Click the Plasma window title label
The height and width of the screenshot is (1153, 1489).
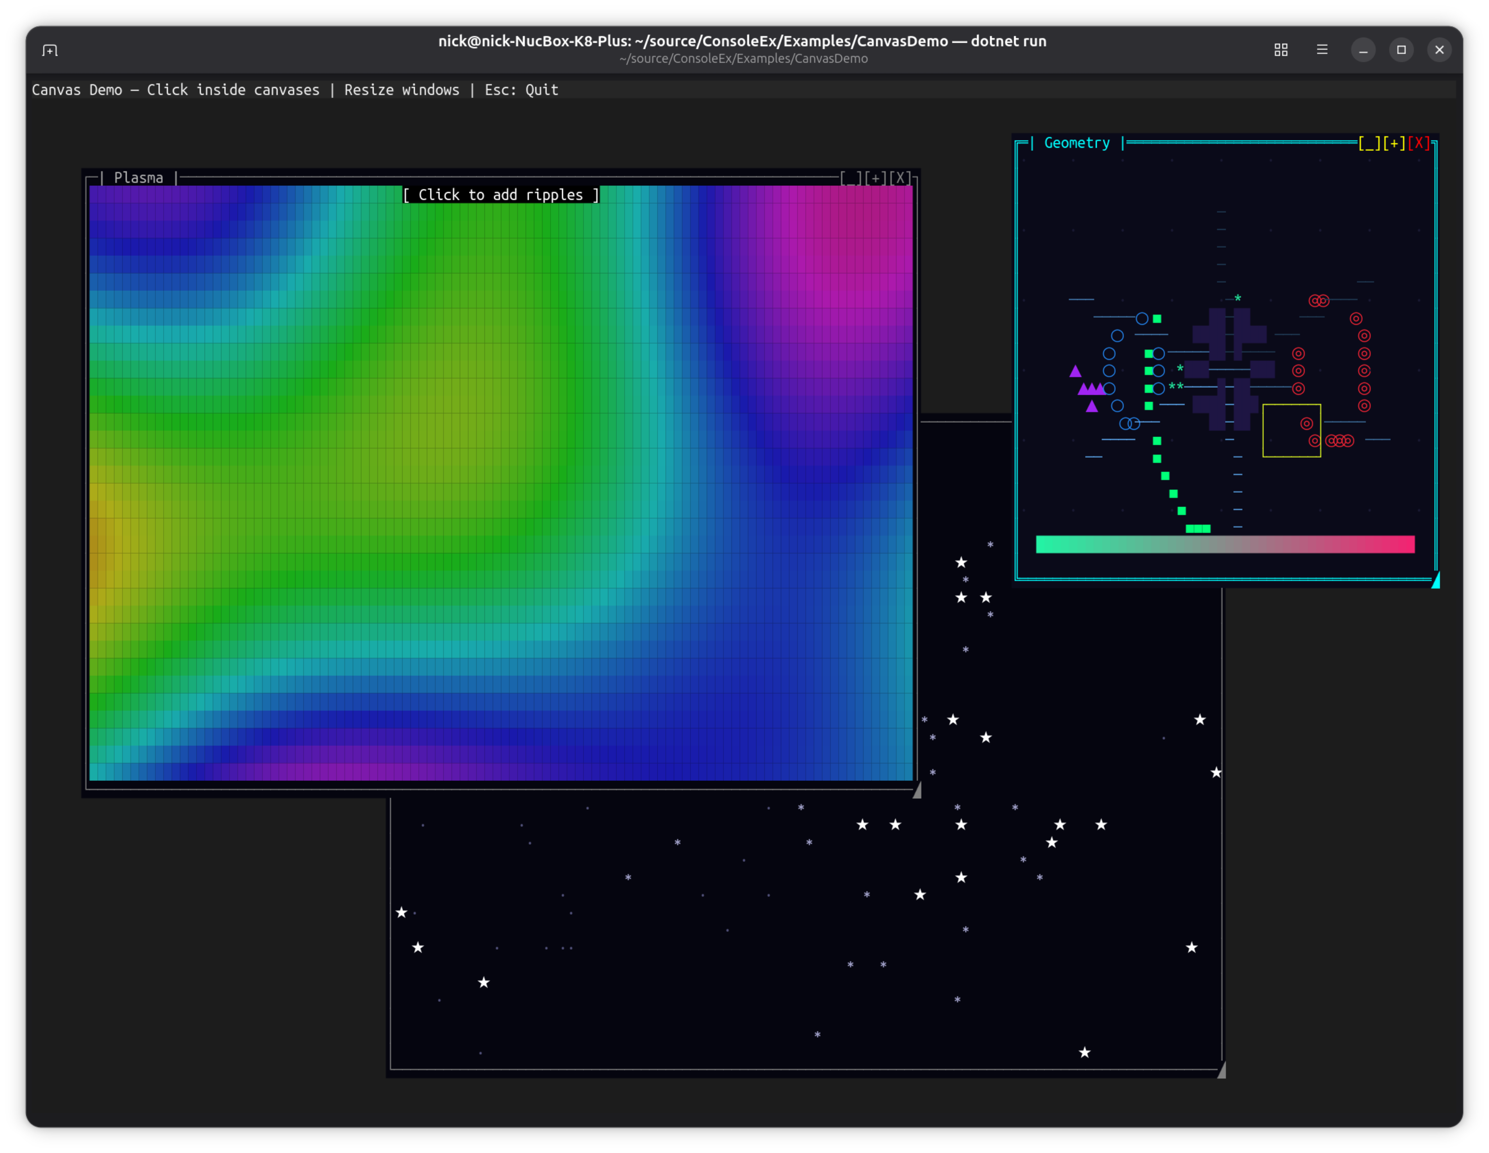coord(138,178)
